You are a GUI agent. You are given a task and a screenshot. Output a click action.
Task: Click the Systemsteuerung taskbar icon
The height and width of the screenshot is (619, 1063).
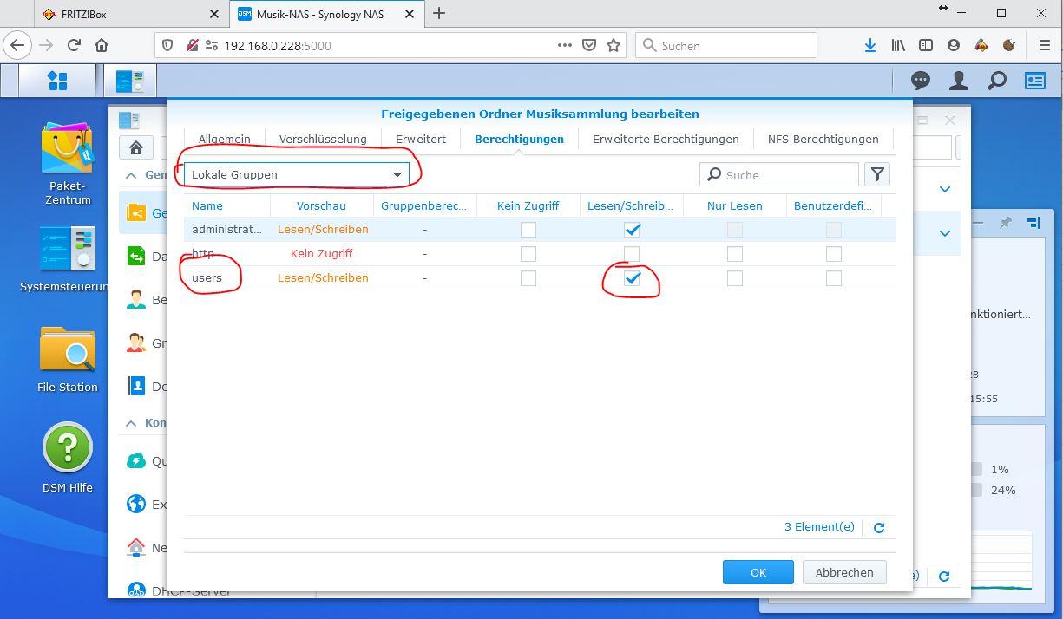pos(130,81)
